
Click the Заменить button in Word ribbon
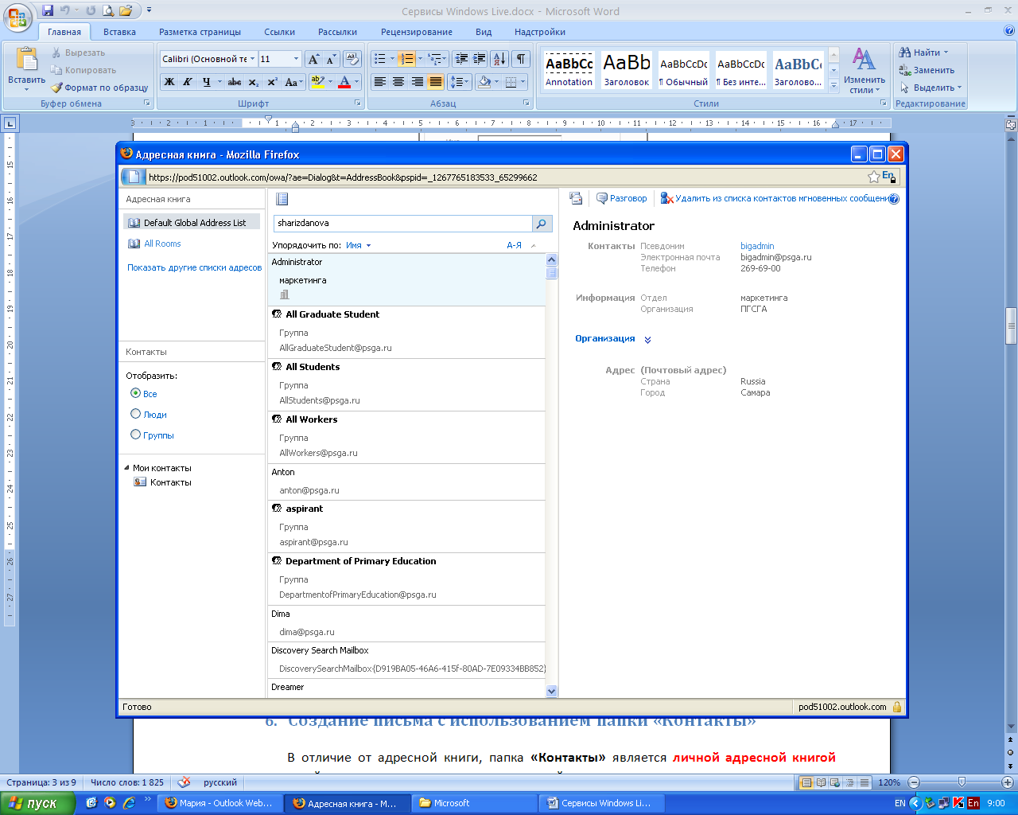click(x=926, y=70)
